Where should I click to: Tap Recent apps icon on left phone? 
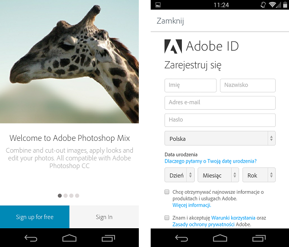pos(108,238)
